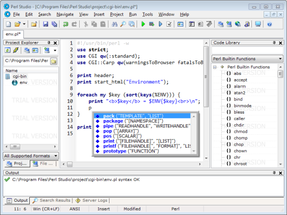Image resolution: width=287 pixels, height=215 pixels.
Task: Click the editor horizontal scrollbar thumb
Action: (x=70, y=164)
